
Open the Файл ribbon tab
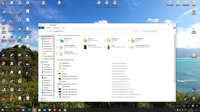41,28
